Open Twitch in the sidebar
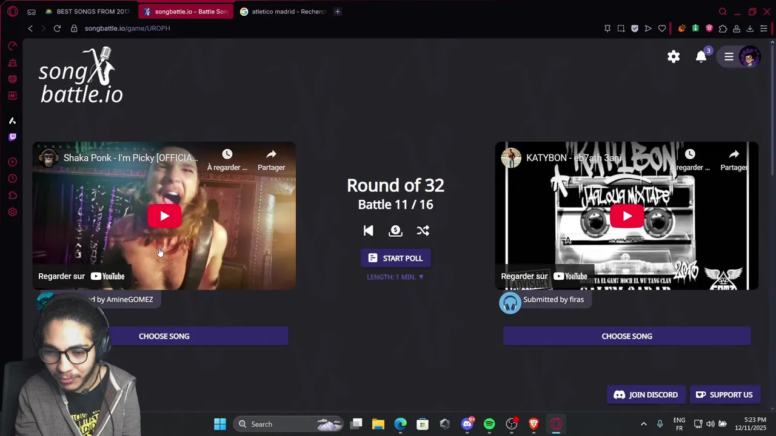This screenshot has width=776, height=436. click(x=12, y=137)
